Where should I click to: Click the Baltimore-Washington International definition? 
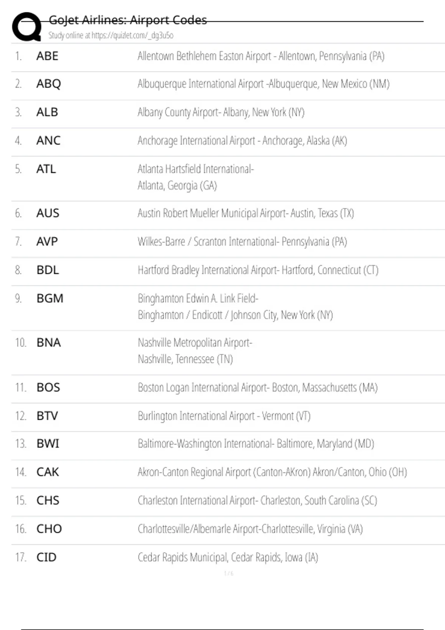coord(256,444)
